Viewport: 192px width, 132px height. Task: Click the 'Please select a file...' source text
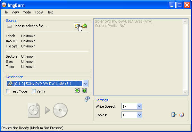(31, 26)
